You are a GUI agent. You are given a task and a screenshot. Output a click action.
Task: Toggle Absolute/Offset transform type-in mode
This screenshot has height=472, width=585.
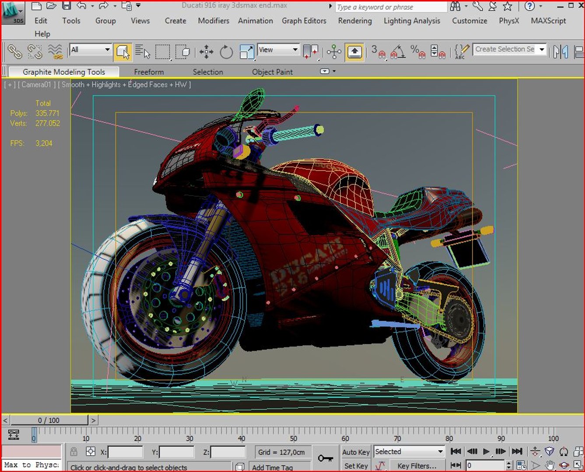pyautogui.click(x=91, y=451)
